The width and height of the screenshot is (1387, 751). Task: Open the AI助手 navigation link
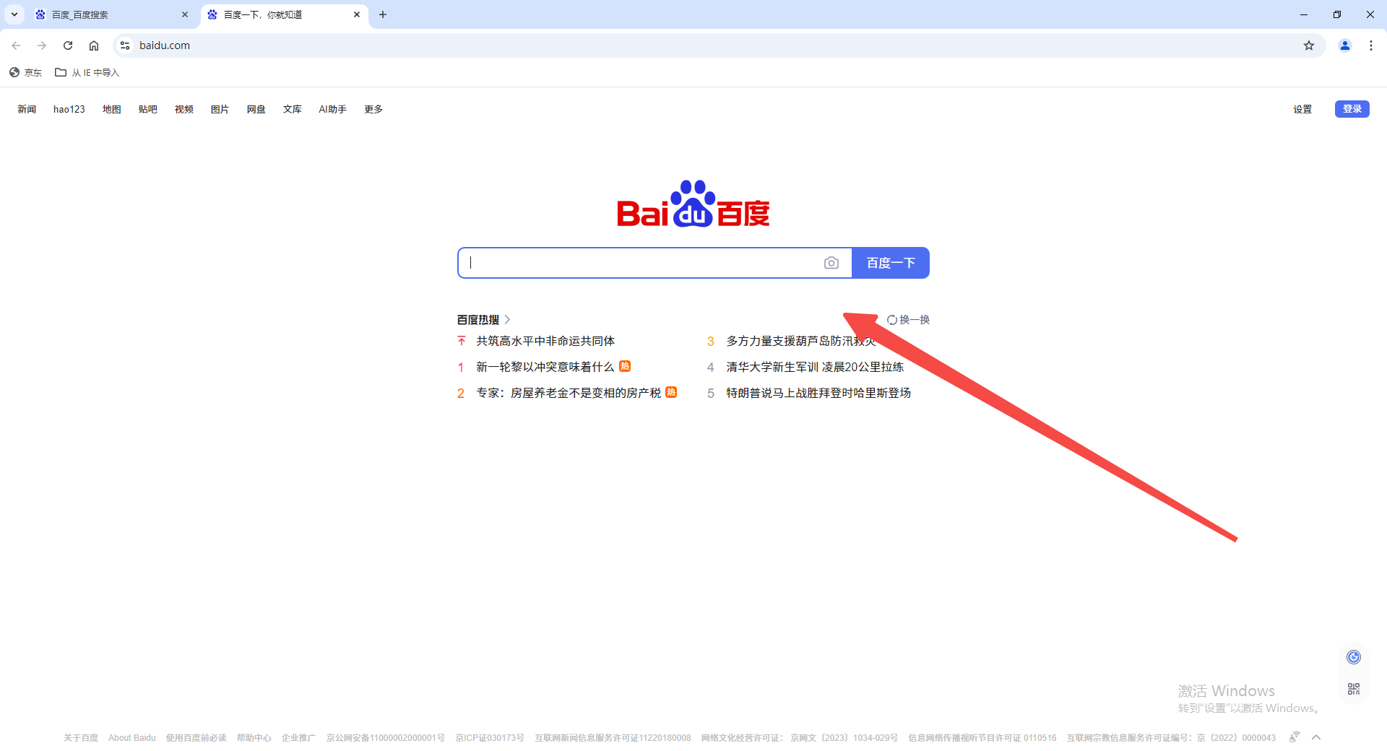332,109
